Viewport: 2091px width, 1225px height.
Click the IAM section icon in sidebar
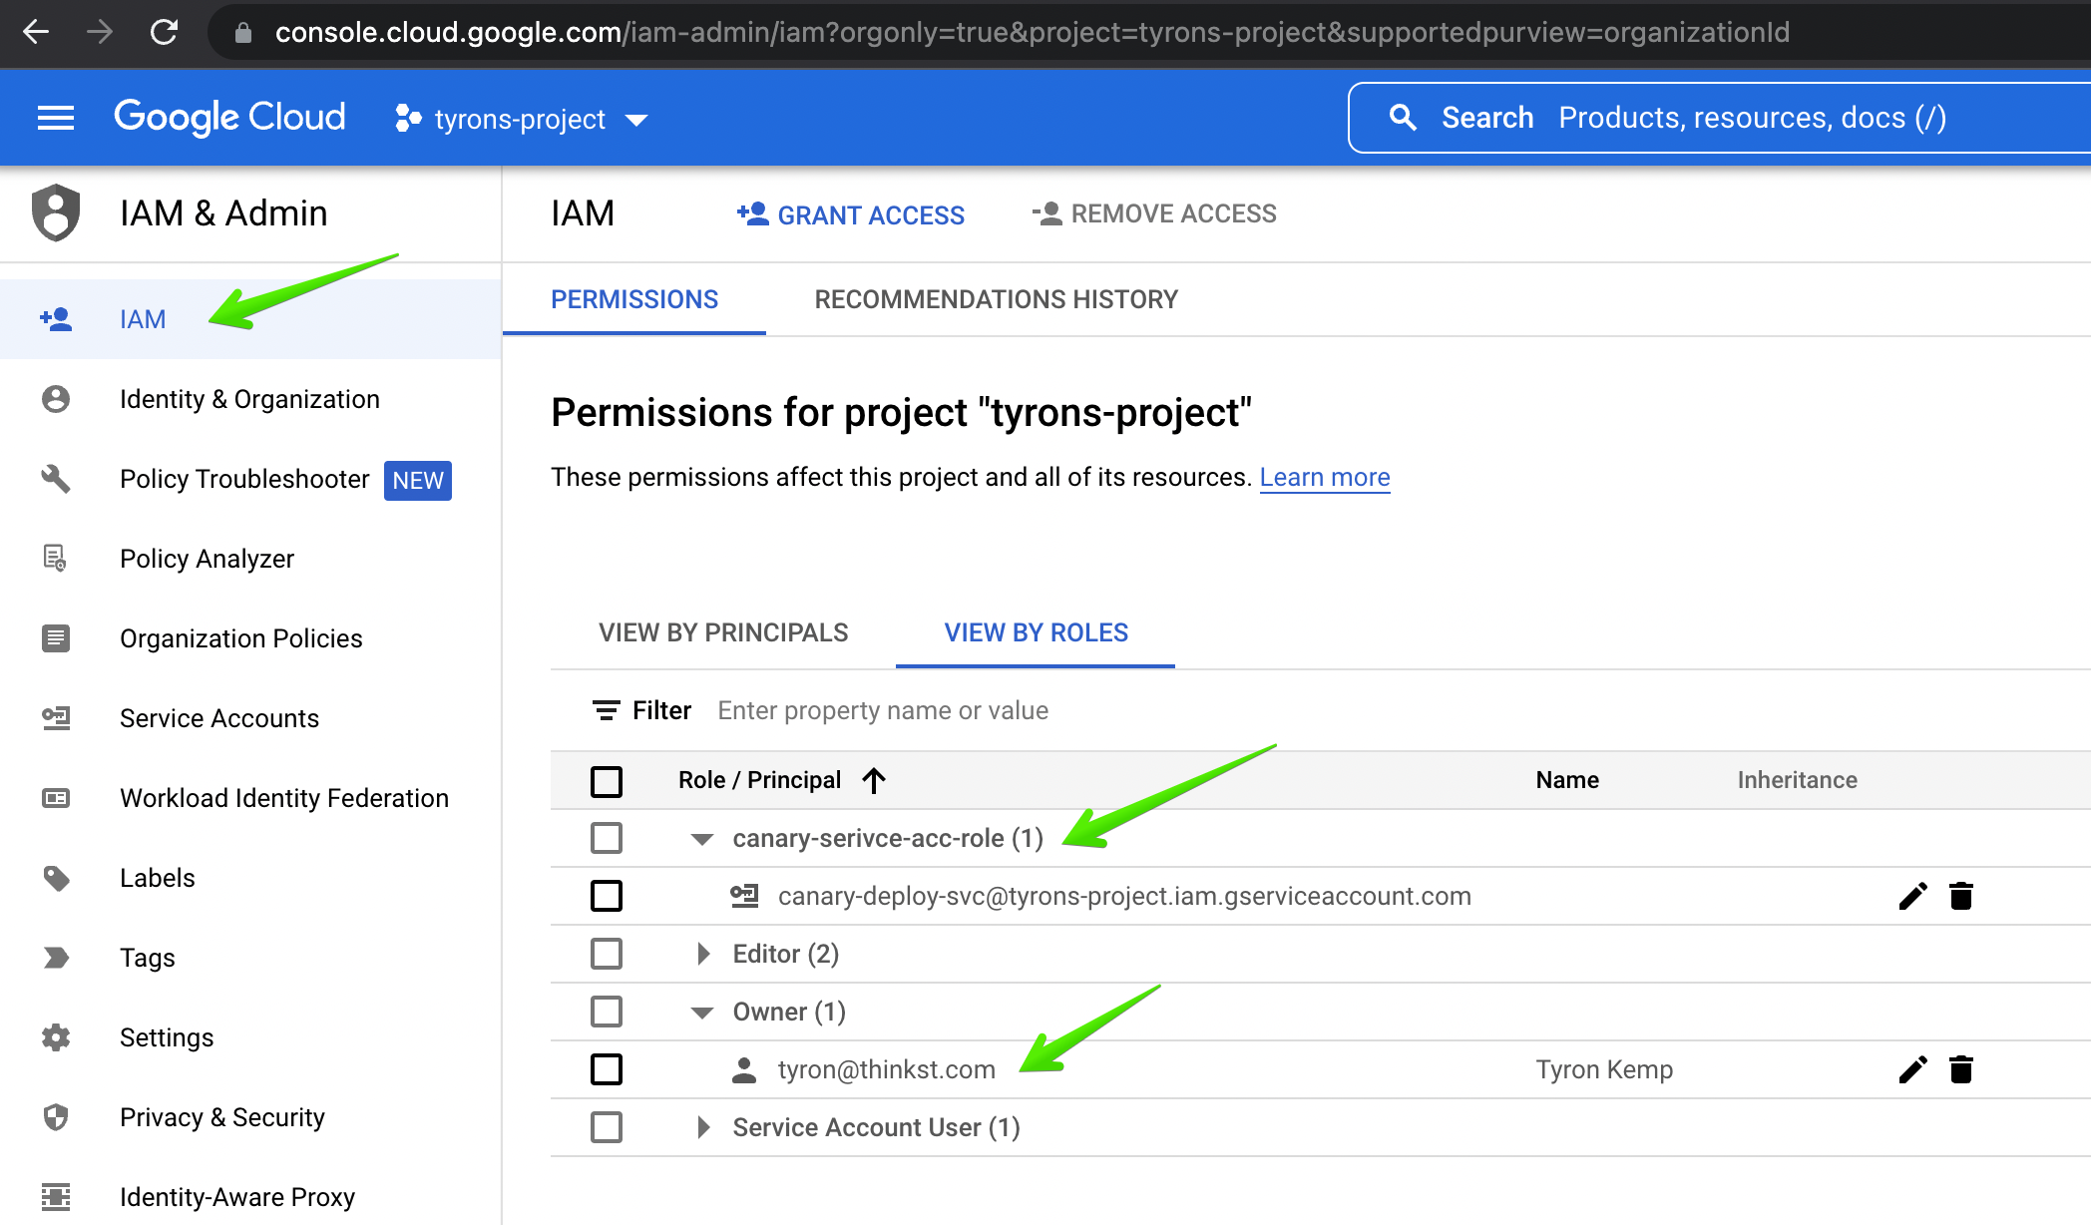point(53,319)
